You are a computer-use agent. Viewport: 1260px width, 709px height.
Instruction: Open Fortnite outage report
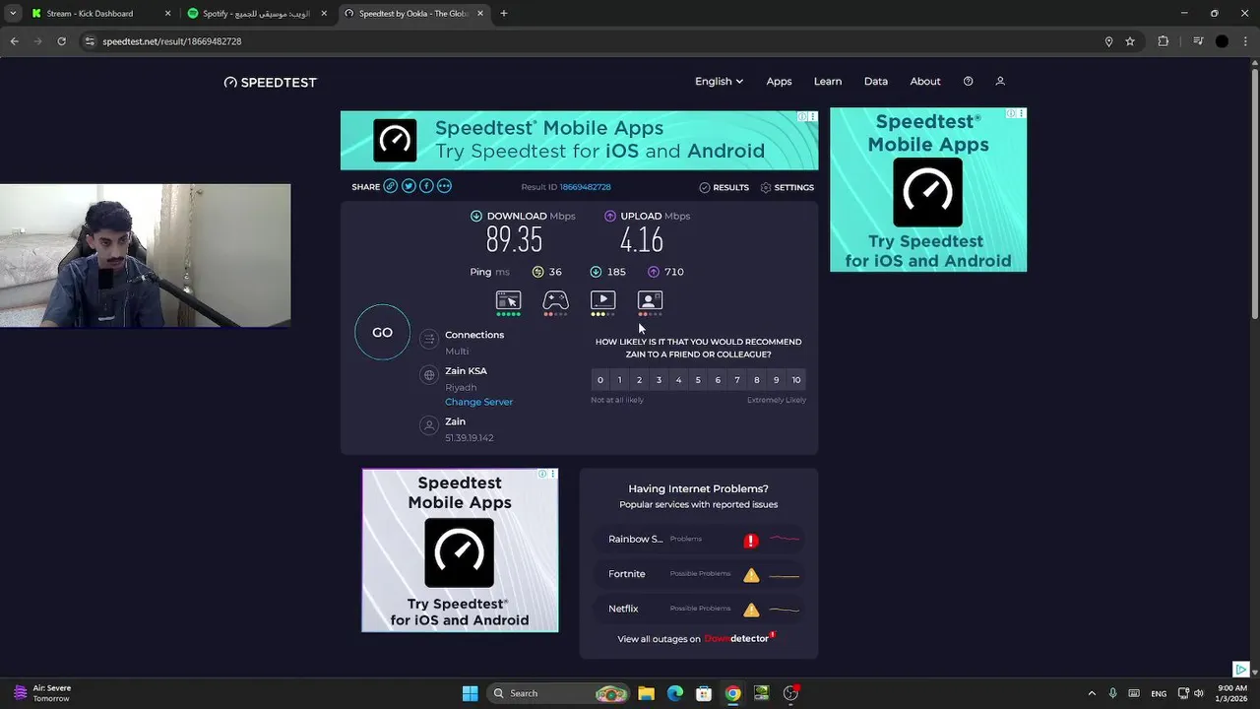point(699,574)
